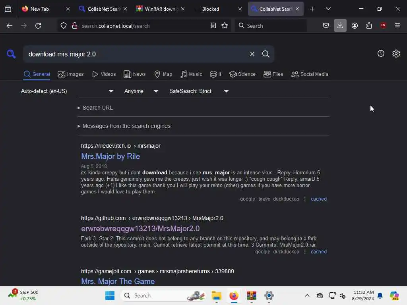Screen dimensions: 407x305
Task: Select the General search category
Action: 37,74
